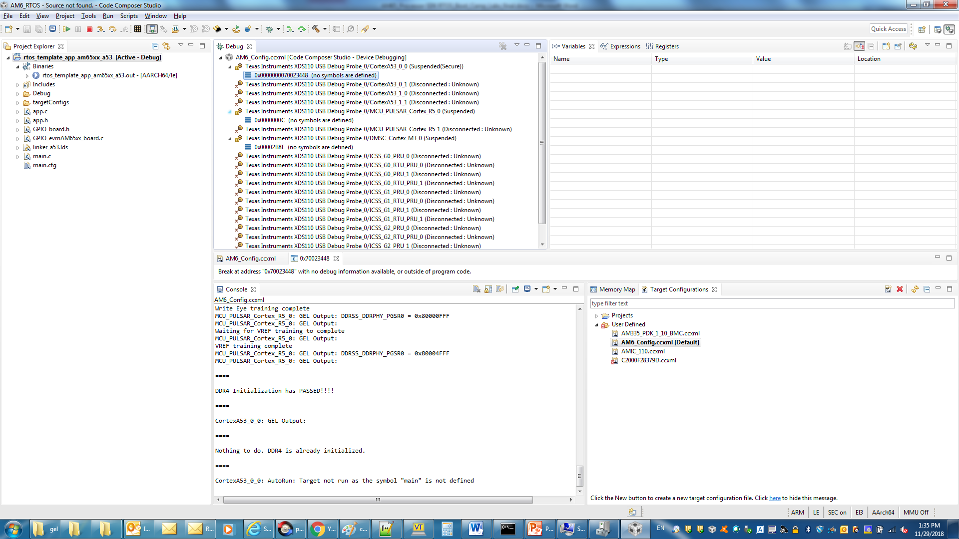Click the Save toolbar icon
The width and height of the screenshot is (959, 539).
[27, 29]
